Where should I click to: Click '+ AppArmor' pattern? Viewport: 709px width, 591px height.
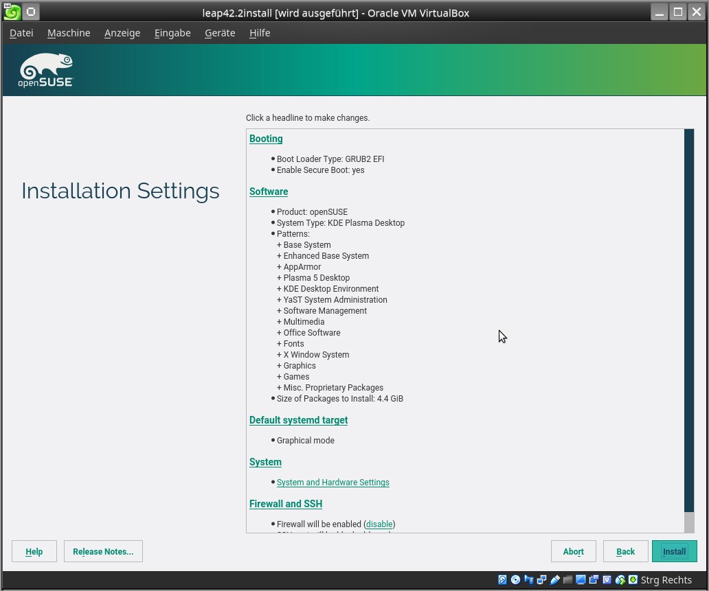(299, 267)
